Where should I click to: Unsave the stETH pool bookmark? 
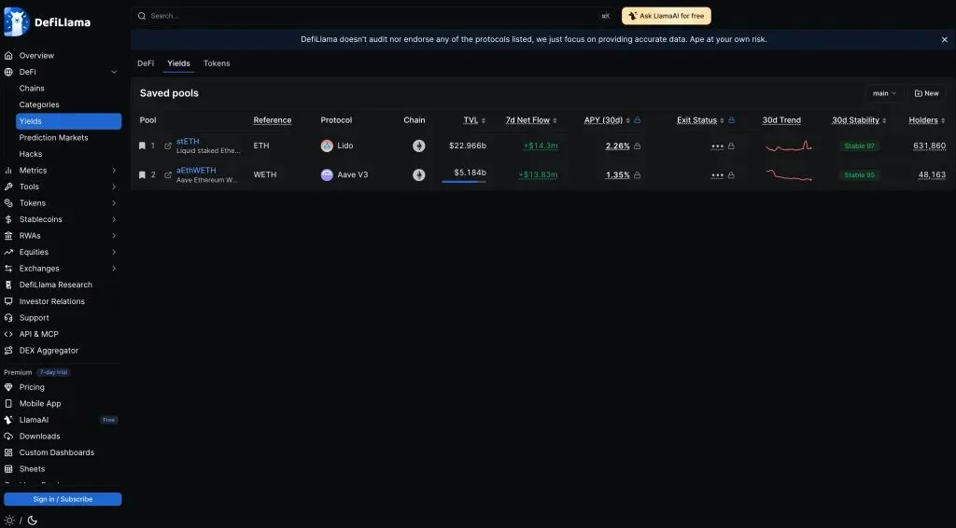pos(142,146)
